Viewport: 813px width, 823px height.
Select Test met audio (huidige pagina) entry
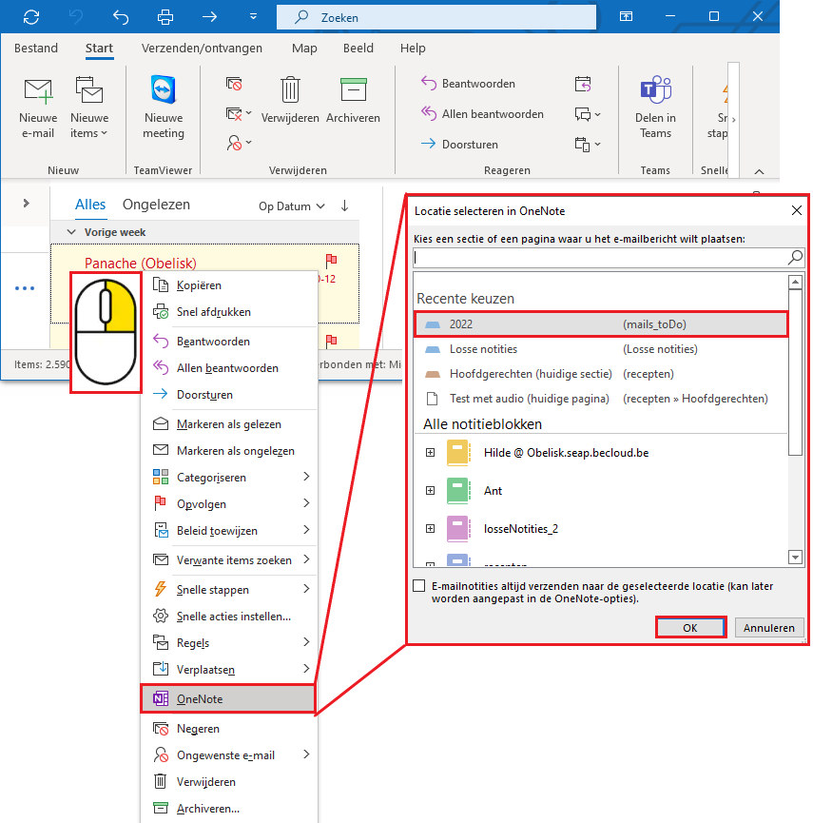[x=601, y=399]
